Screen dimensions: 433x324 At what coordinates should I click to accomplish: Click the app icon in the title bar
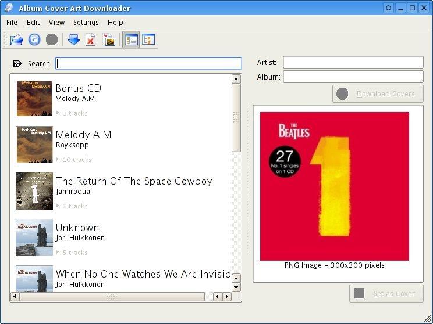(x=9, y=8)
